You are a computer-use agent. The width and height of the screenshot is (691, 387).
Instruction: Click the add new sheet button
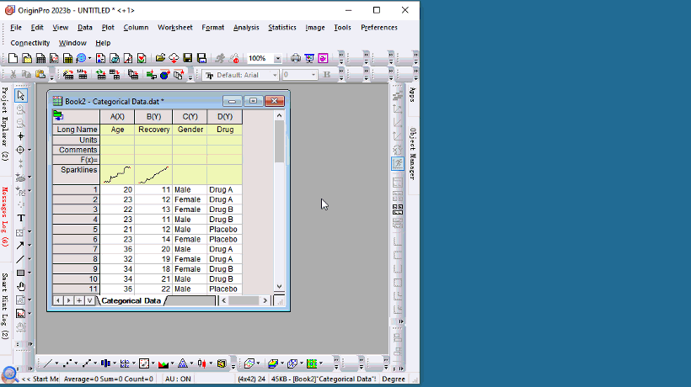point(79,300)
